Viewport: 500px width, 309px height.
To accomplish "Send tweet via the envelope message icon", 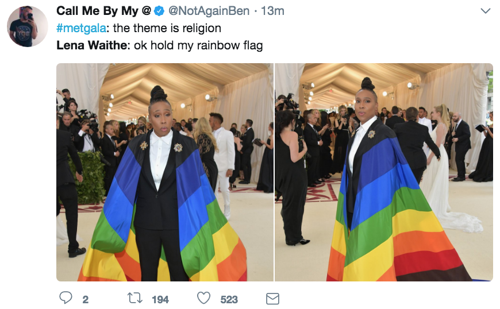I will pyautogui.click(x=272, y=299).
